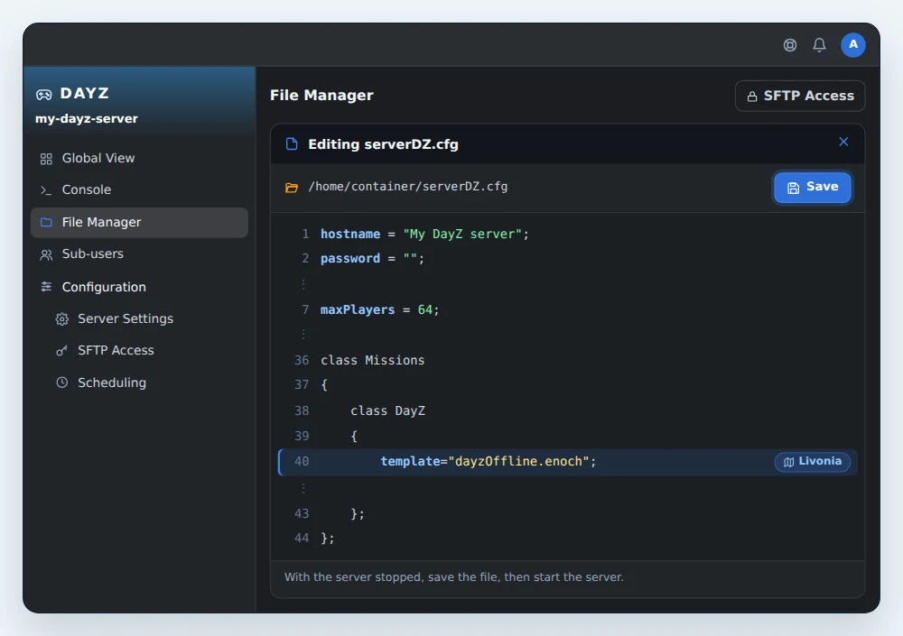Click the password line in editor

(x=568, y=259)
